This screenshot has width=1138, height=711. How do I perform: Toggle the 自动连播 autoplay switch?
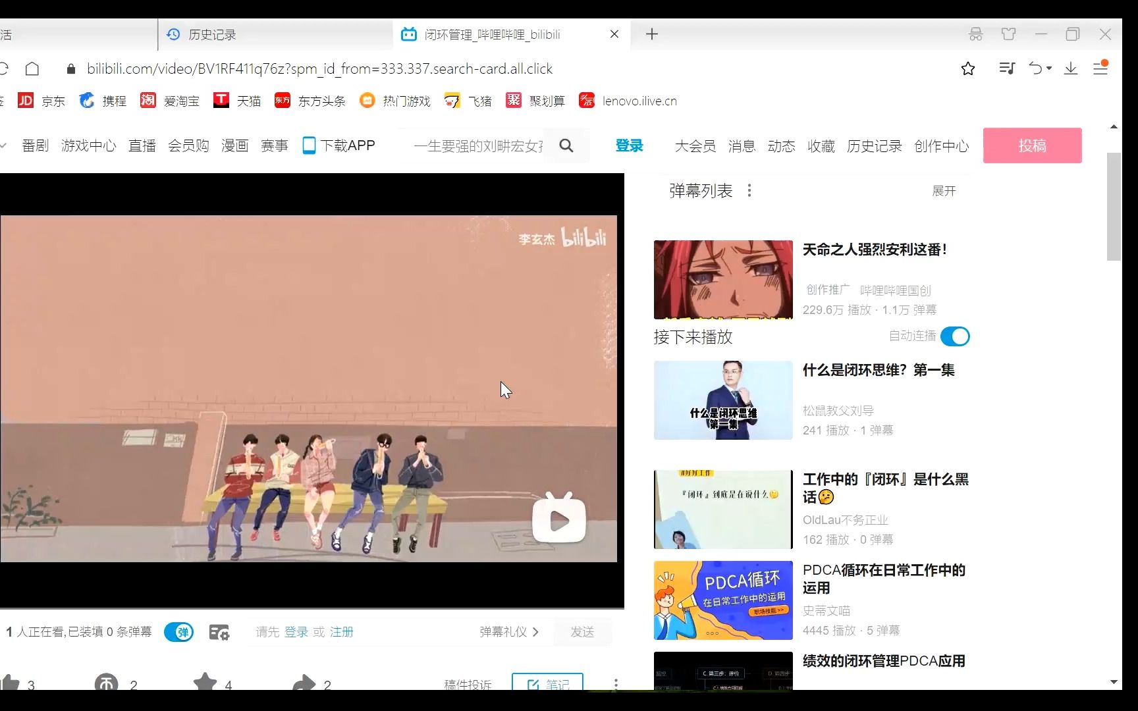(955, 336)
